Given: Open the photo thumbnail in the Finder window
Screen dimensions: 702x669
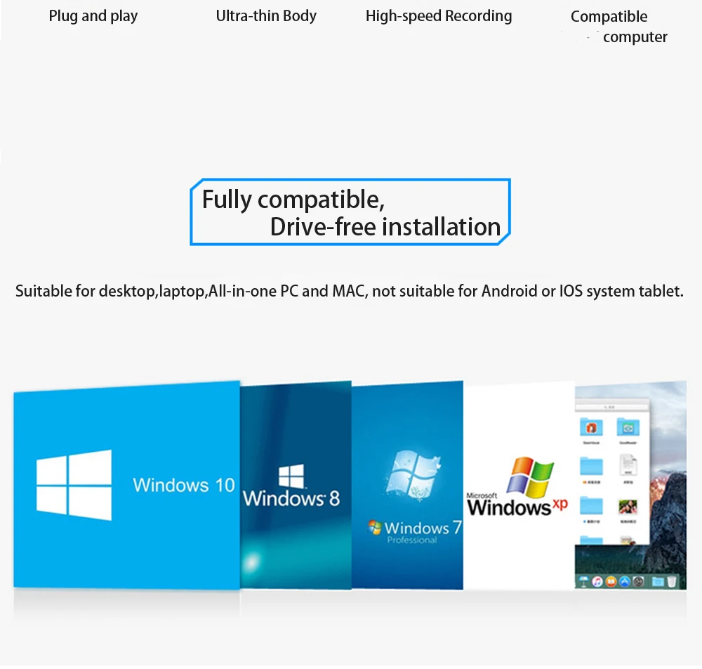Looking at the screenshot, I should coord(628,507).
